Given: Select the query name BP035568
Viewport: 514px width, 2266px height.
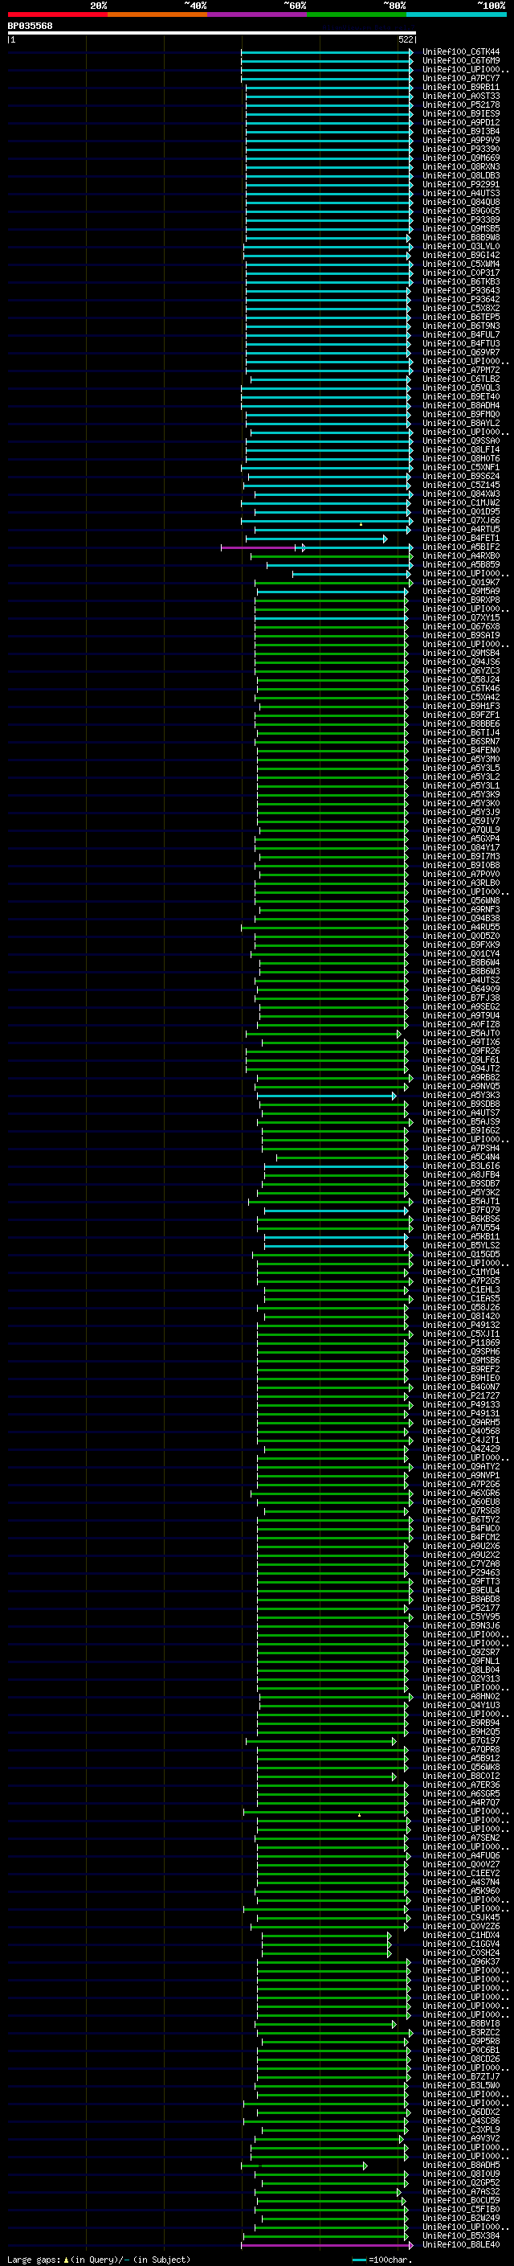Looking at the screenshot, I should coord(30,26).
